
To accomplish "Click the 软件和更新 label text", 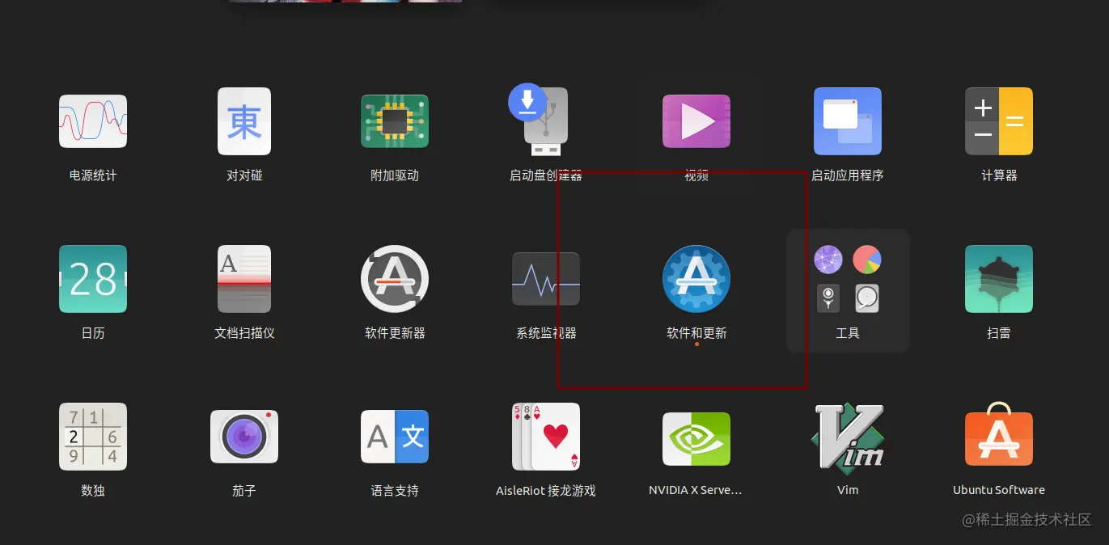I will coord(696,333).
